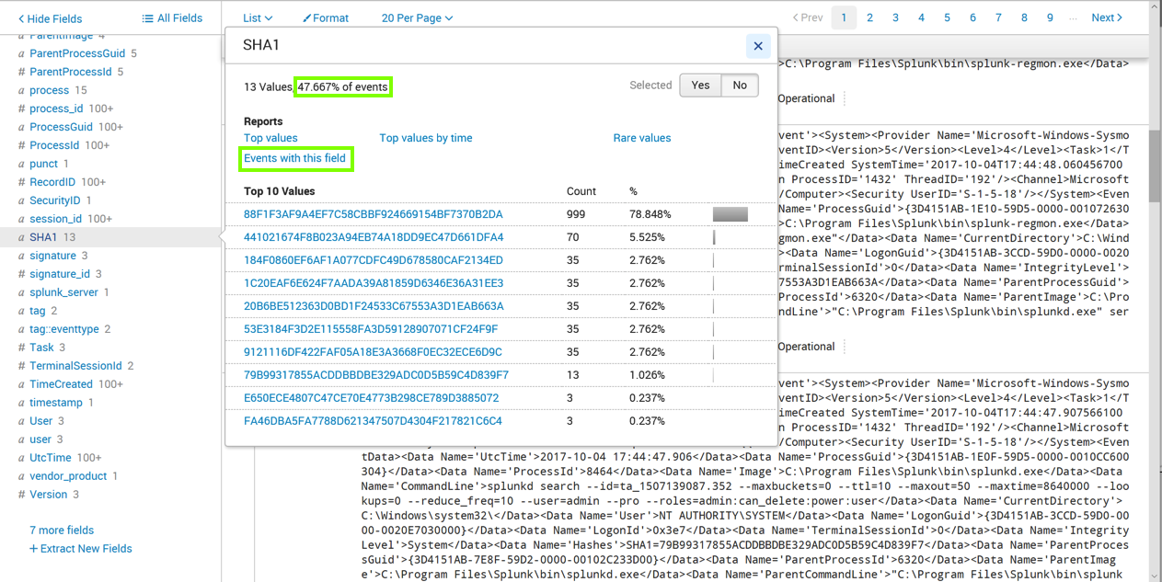Viewport: 1162px width, 582px height.
Task: Click Extract New Fields plus link
Action: (x=80, y=549)
